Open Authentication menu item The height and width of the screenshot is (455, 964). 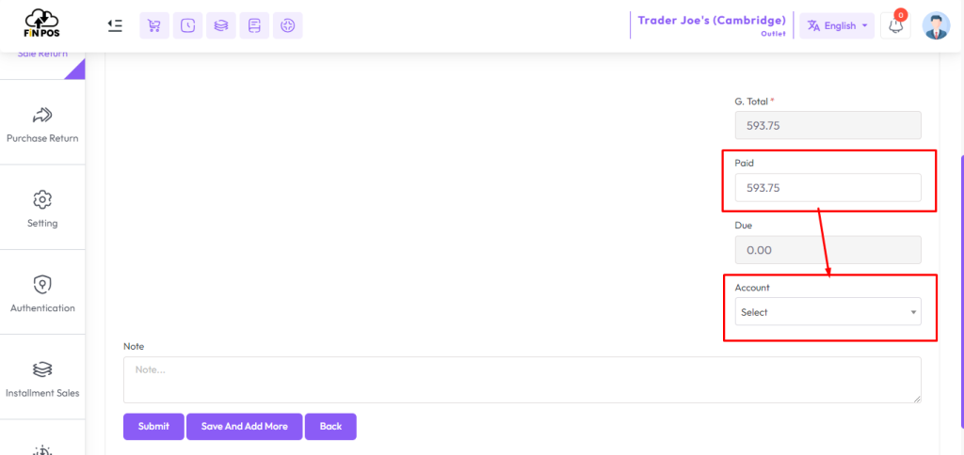pos(42,291)
